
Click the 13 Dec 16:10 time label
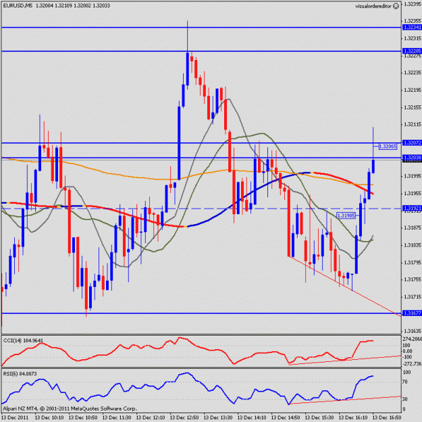pos(353,417)
